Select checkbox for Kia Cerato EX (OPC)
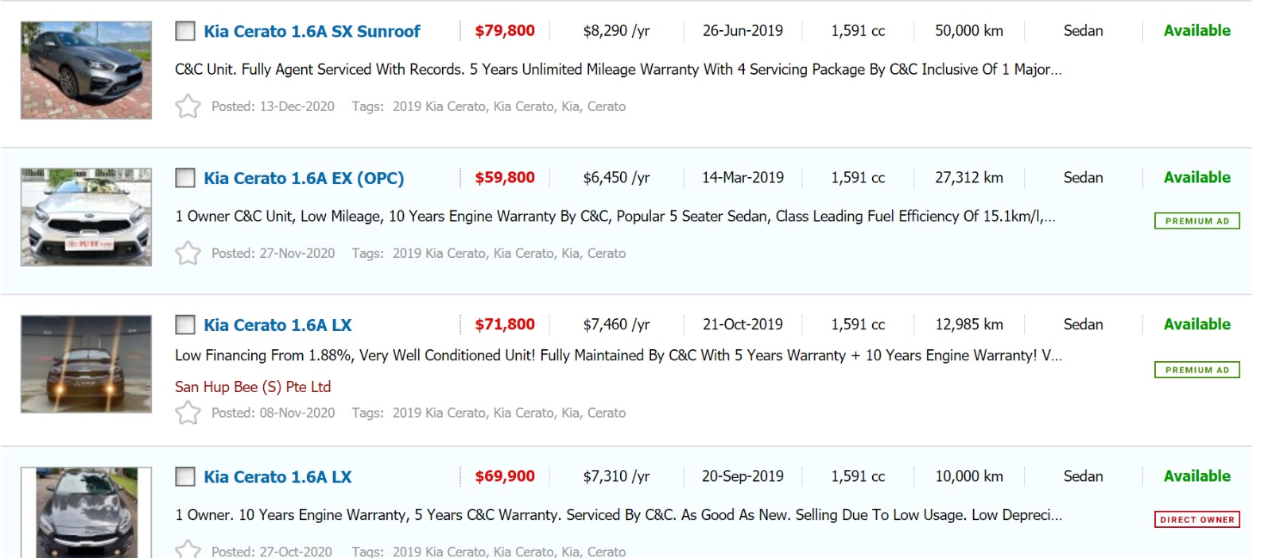This screenshot has height=558, width=1272. coord(185,178)
